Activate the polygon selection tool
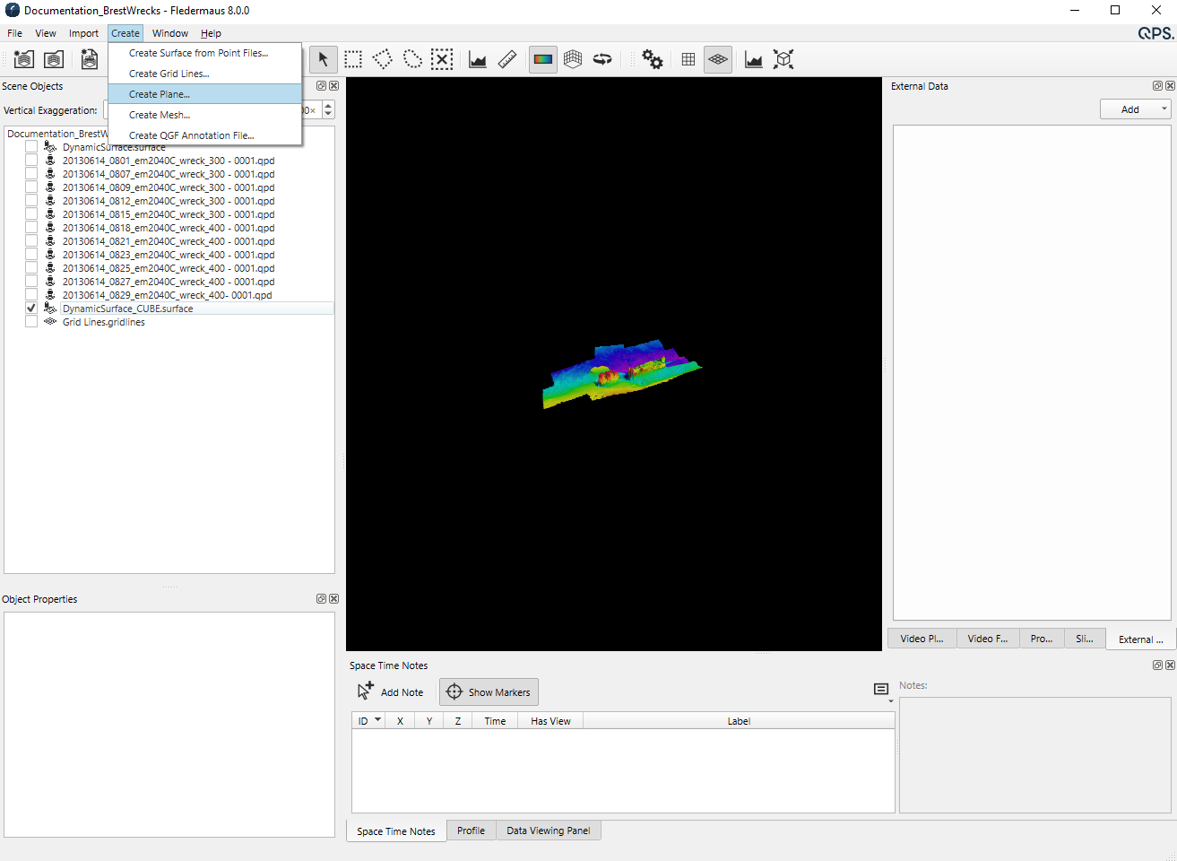This screenshot has width=1177, height=861. coord(383,60)
